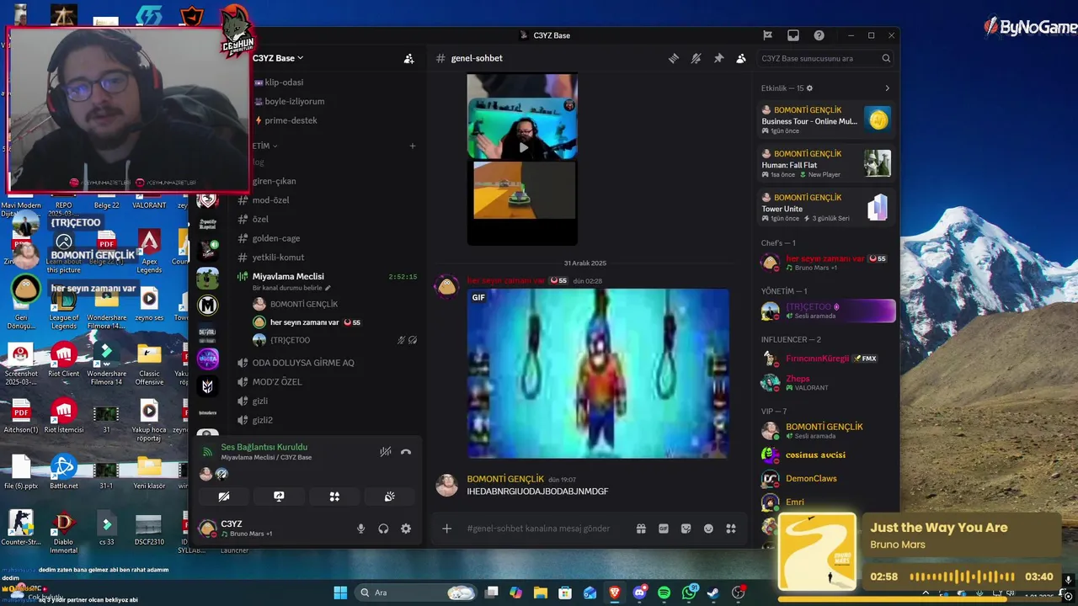The height and width of the screenshot is (606, 1078).
Task: Select Miyavlama Meclisi voice channel
Action: point(288,276)
